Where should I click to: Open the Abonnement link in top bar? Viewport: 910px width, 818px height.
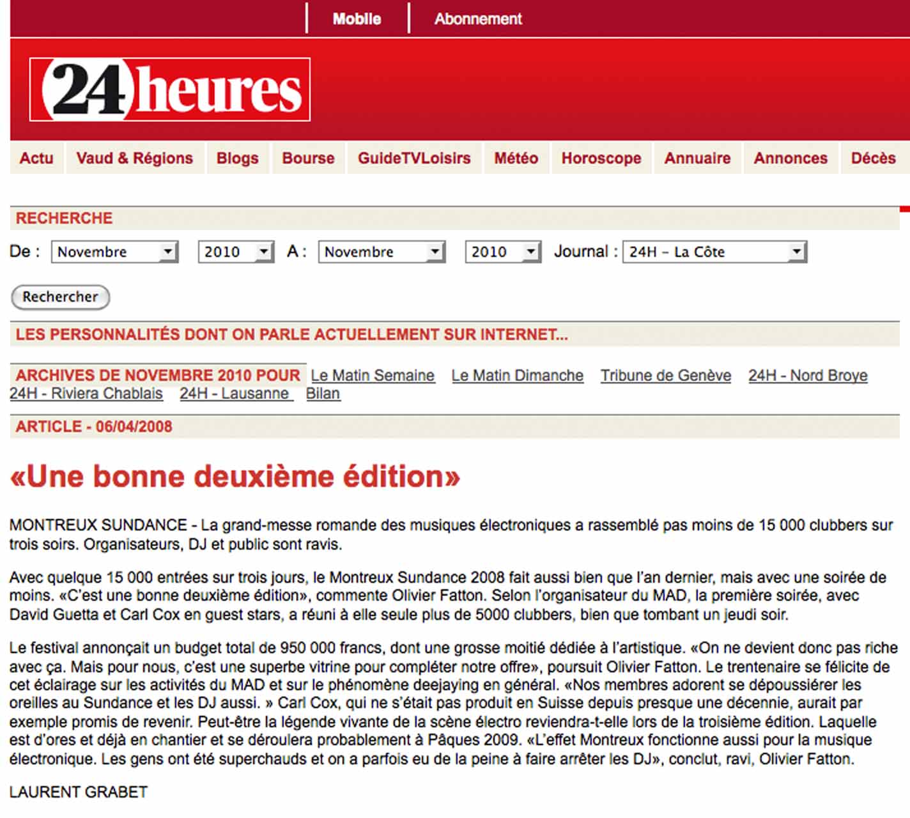(x=478, y=19)
